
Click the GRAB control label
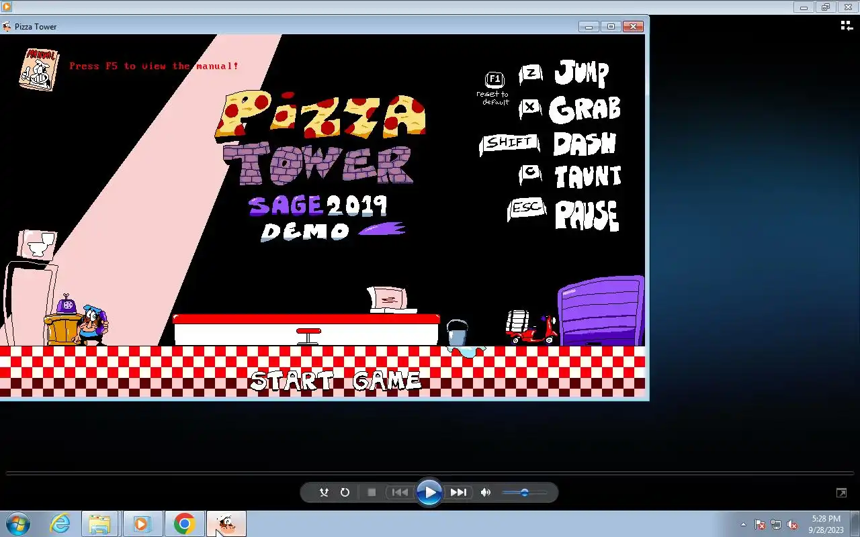tap(585, 109)
